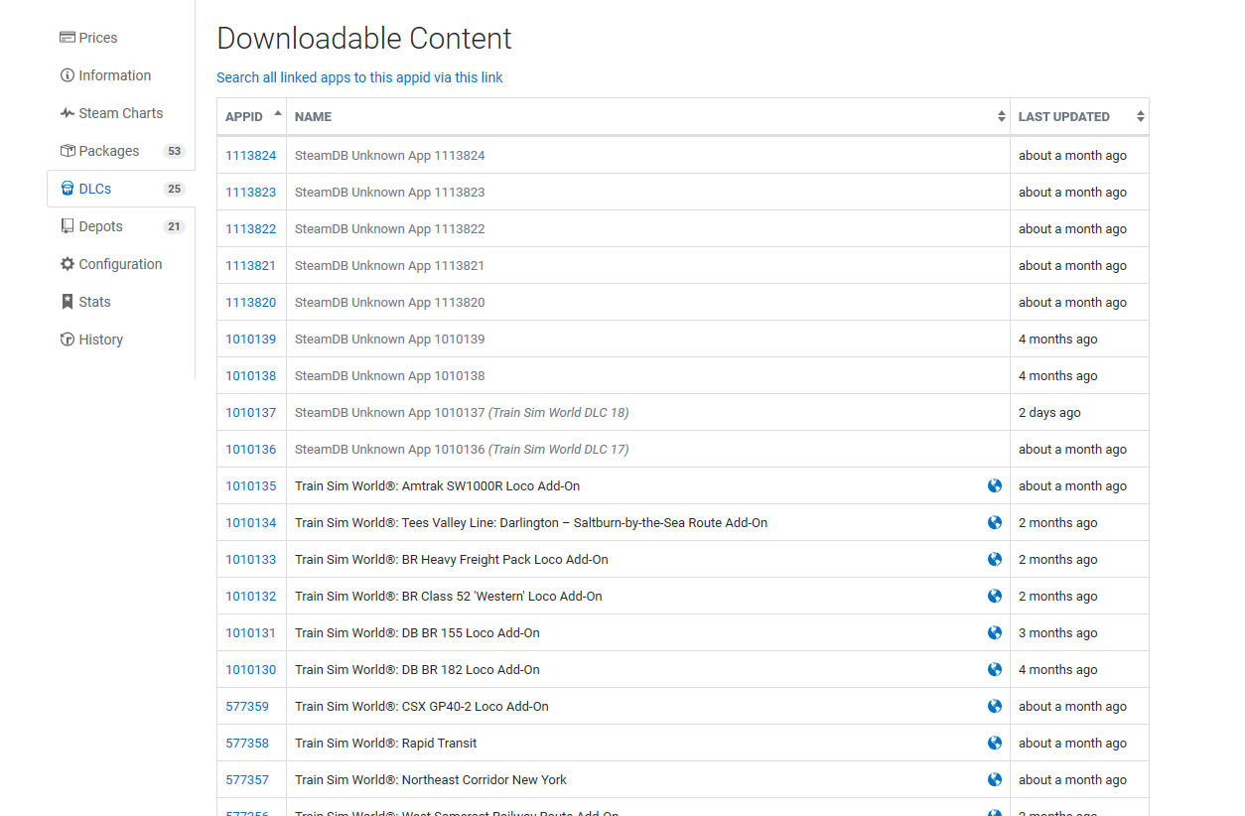Click the globe icon for Amtrak SW1000R row

pyautogui.click(x=995, y=485)
